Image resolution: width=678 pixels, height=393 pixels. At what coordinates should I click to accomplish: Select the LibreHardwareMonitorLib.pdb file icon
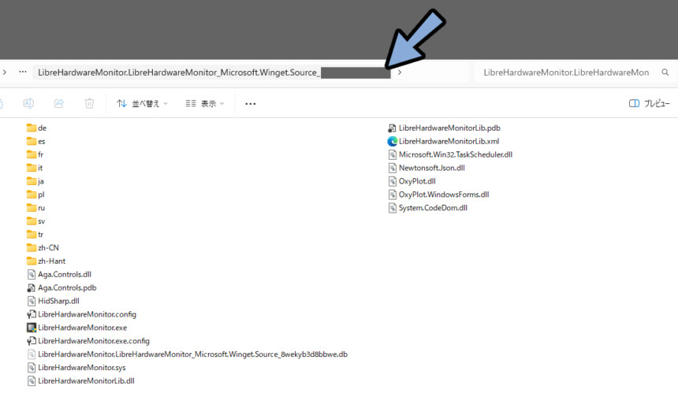392,128
